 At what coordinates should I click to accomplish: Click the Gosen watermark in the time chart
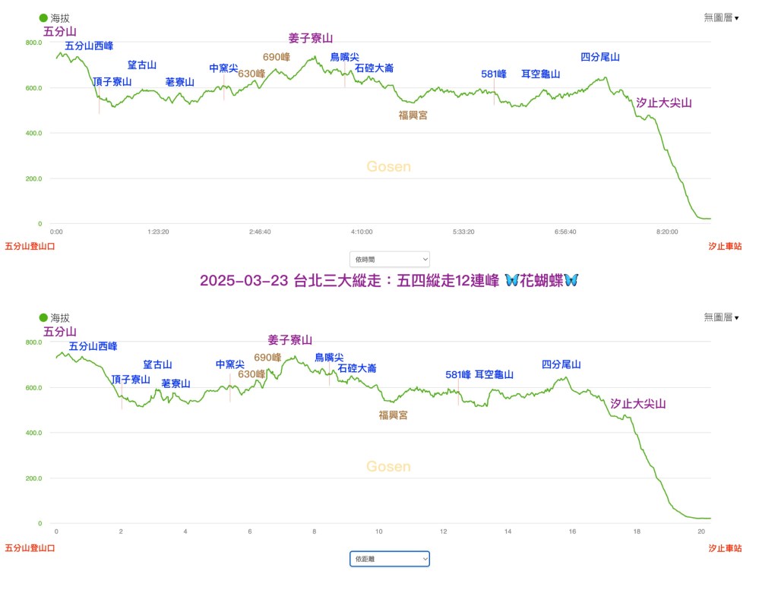[x=388, y=167]
